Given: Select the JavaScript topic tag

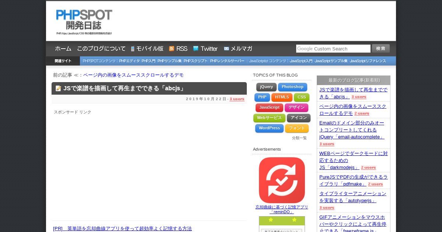Looking at the screenshot, I should tap(269, 108).
